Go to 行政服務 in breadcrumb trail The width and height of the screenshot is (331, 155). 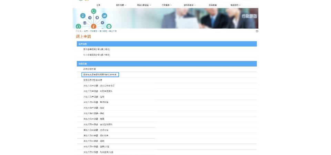point(94,31)
